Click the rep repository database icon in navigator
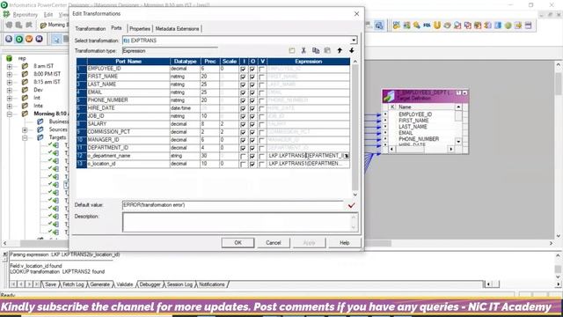The height and width of the screenshot is (317, 563). click(10, 58)
